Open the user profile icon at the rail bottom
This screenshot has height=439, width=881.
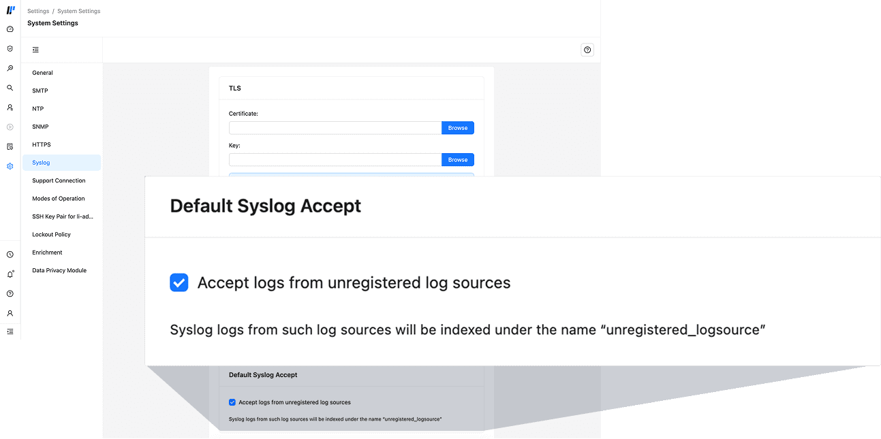[10, 314]
